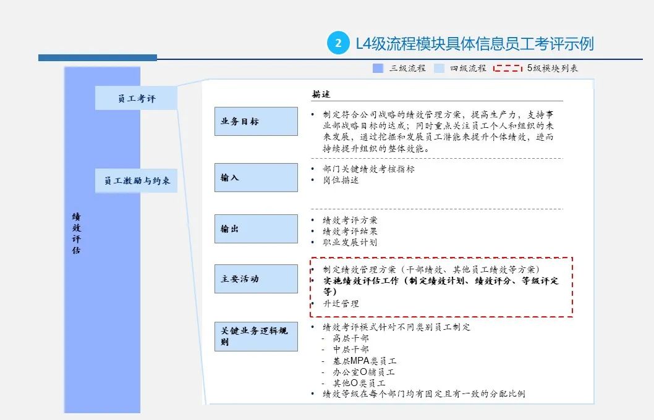Click the 绩效等级在每个部门 distribution rule bullet

tap(424, 394)
